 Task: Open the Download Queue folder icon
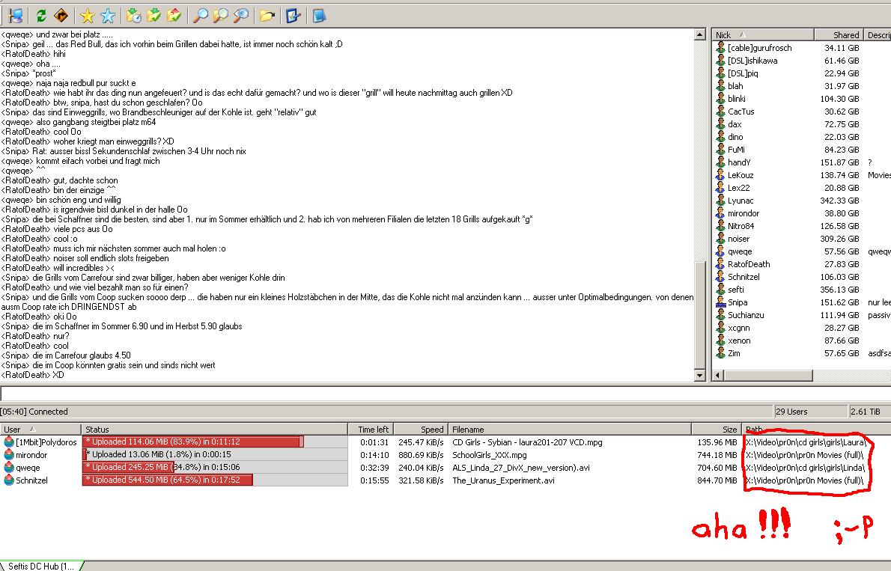pos(134,15)
